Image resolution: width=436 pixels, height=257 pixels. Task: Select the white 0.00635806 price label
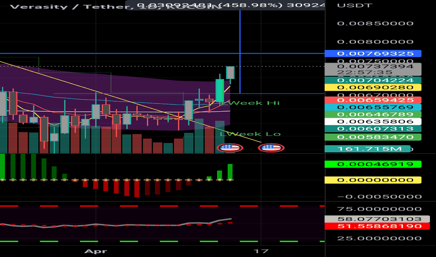[373, 121]
